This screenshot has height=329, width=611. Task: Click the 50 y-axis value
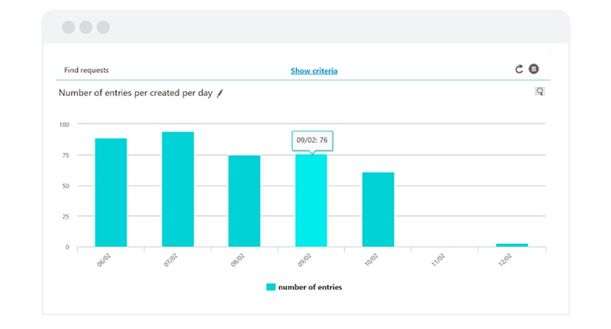pos(66,186)
